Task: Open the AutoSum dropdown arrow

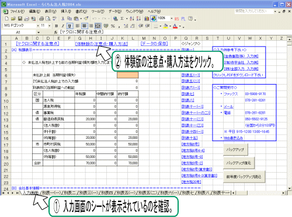Action: [x=127, y=19]
